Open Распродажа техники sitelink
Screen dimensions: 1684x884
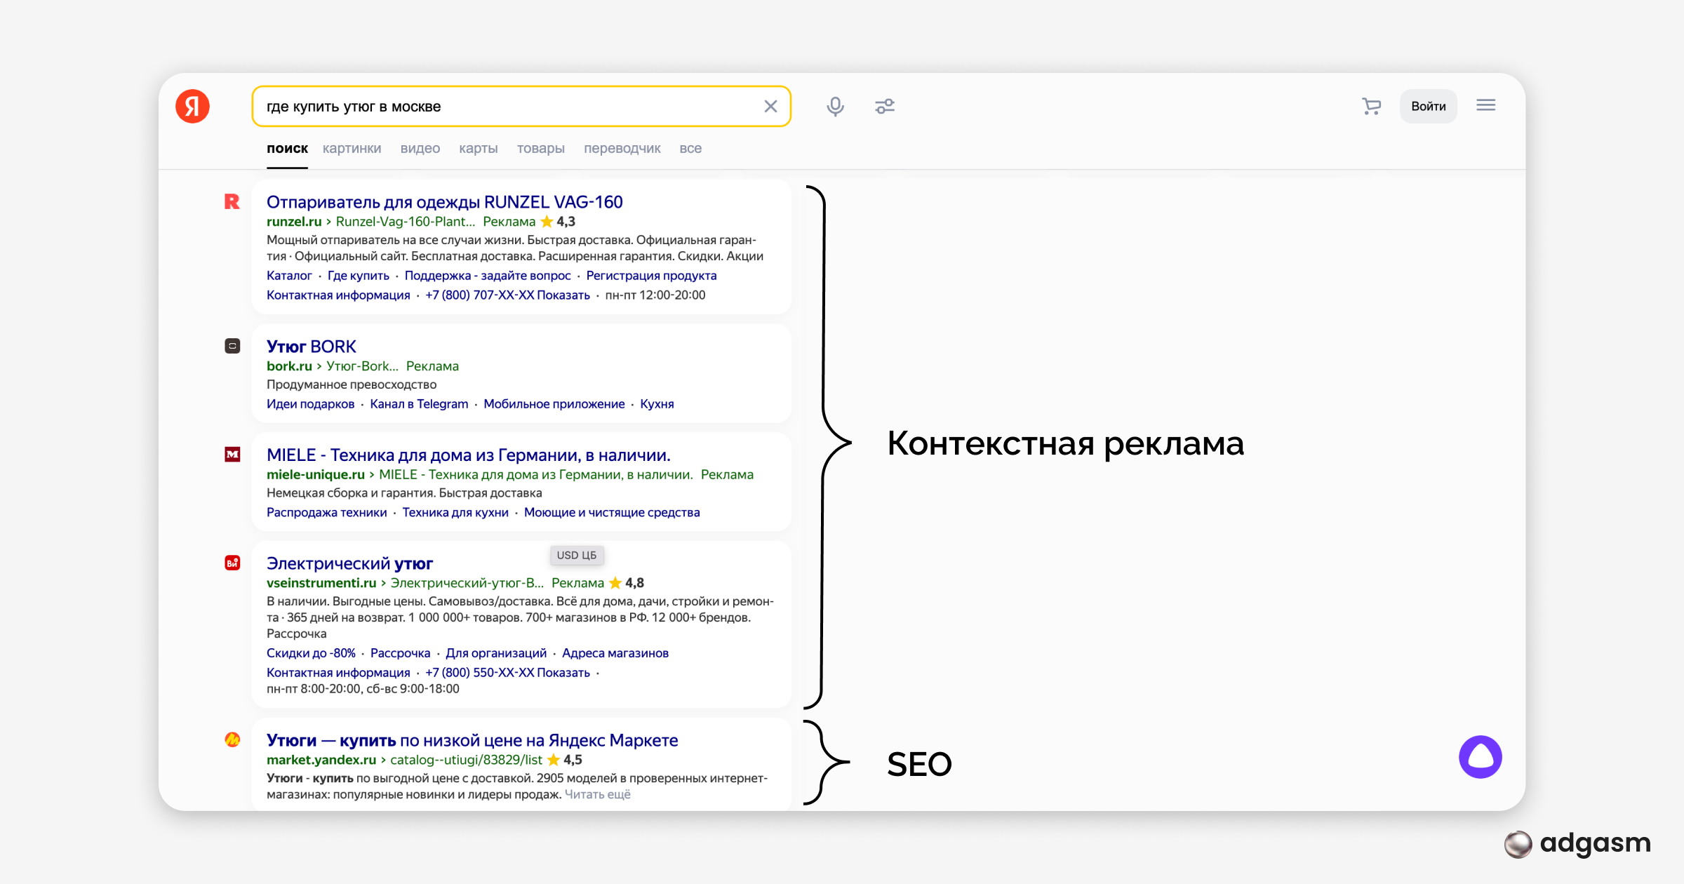(326, 513)
